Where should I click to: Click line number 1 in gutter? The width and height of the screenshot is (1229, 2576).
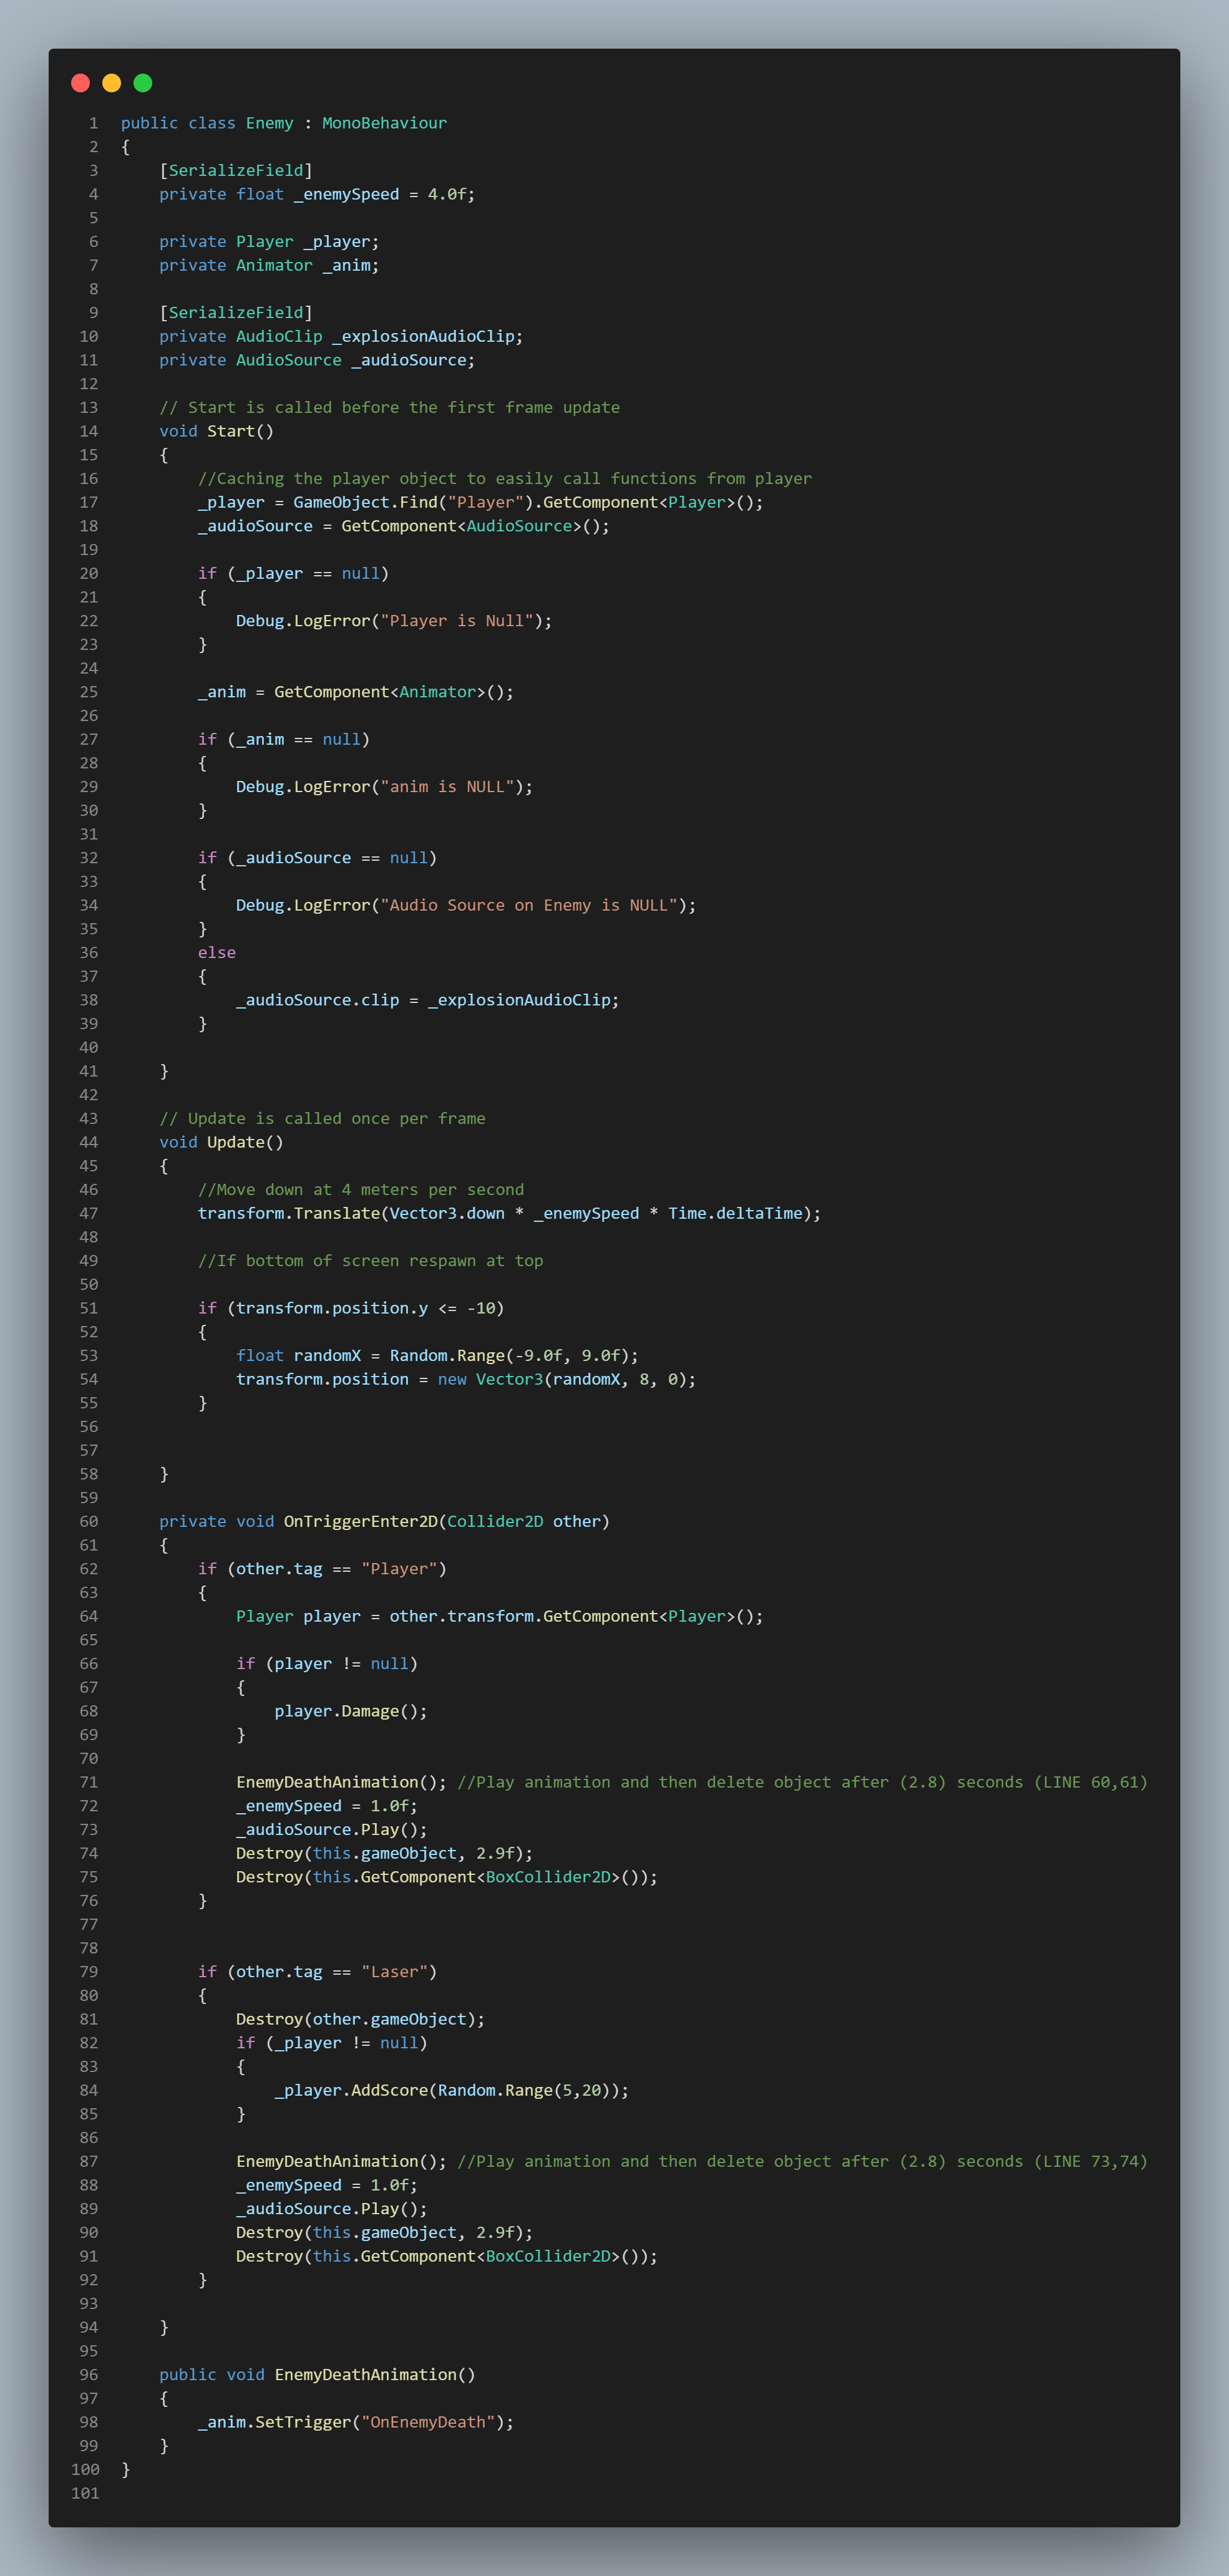pyautogui.click(x=94, y=123)
